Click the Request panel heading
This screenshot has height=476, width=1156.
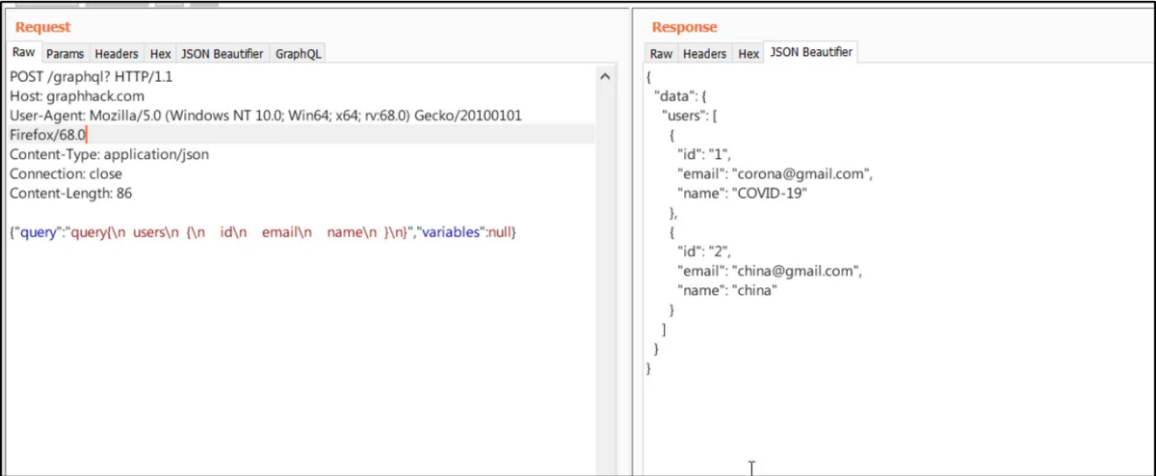point(43,27)
